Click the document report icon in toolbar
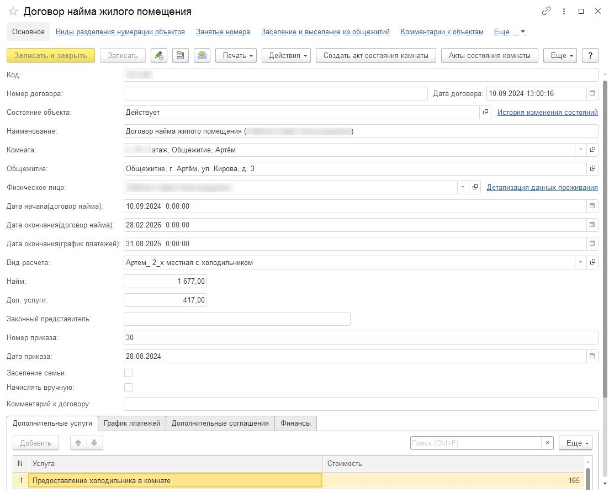This screenshot has width=609, height=498. [181, 55]
